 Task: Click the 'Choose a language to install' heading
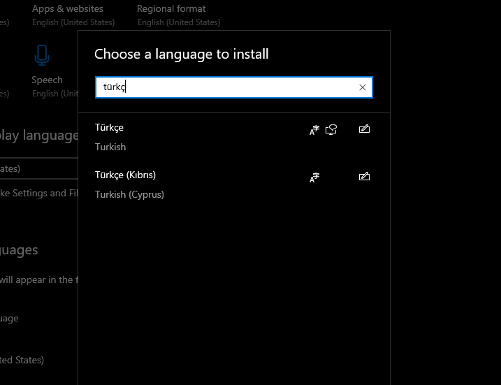181,54
